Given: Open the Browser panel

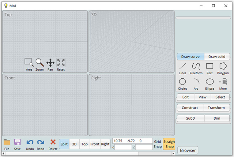Looking at the screenshot, I should tap(188, 150).
